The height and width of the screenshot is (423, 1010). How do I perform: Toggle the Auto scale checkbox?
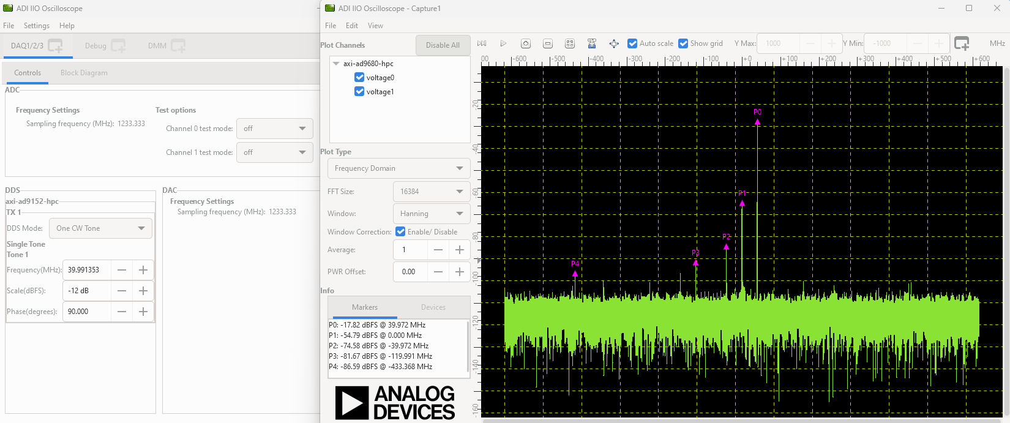(633, 43)
